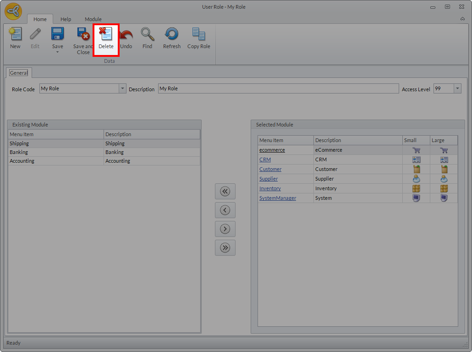Viewport: 472px width, 352px height.
Task: Open the Module ribbon tab
Action: (93, 19)
